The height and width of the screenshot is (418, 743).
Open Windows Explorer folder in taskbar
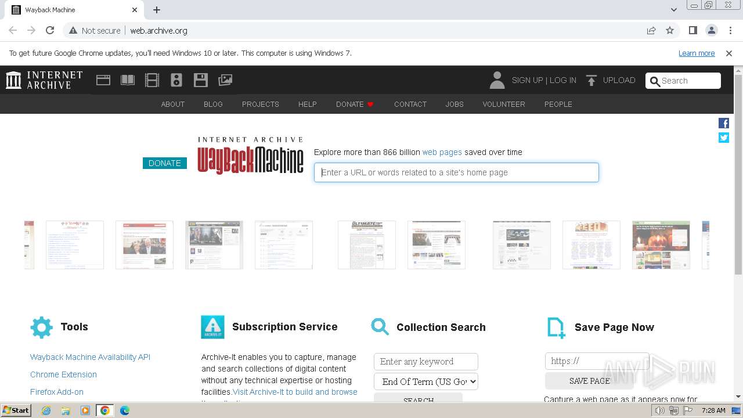66,410
